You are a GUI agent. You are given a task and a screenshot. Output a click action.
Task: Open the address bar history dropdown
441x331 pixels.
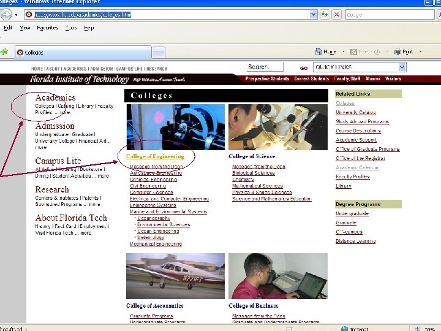(314, 14)
